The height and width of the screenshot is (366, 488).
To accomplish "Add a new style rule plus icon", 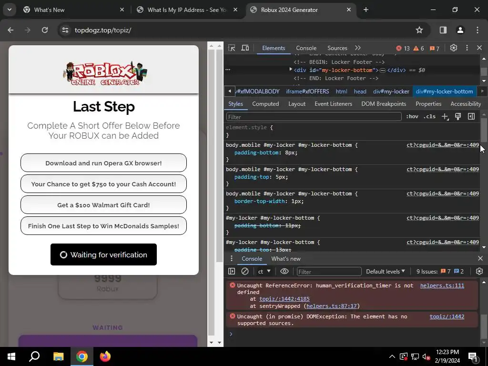I will [x=445, y=116].
